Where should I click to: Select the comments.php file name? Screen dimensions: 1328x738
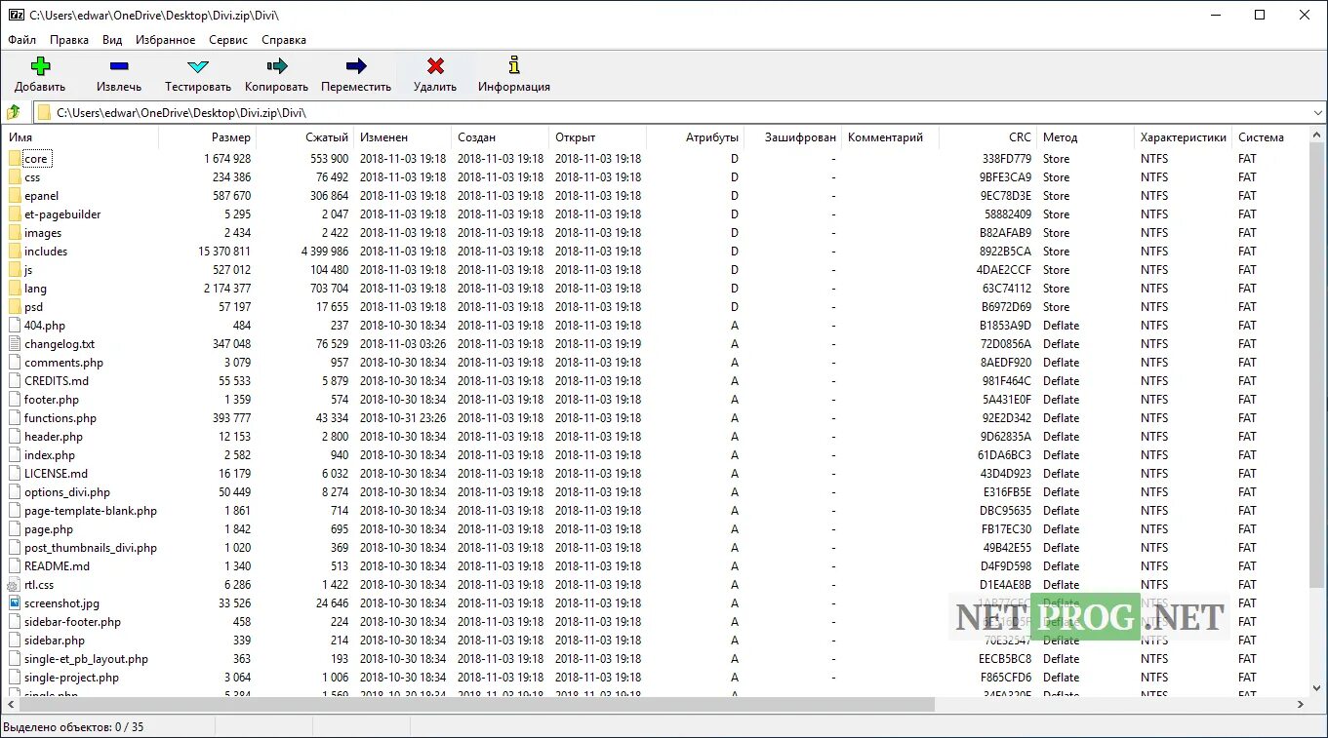63,363
